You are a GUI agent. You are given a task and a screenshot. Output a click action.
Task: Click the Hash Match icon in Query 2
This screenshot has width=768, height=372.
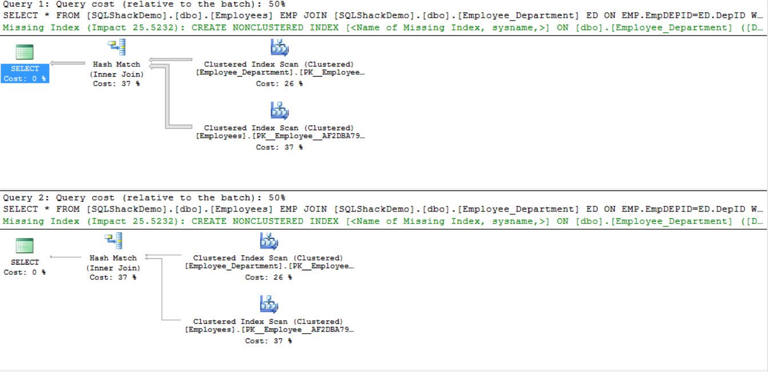(113, 242)
